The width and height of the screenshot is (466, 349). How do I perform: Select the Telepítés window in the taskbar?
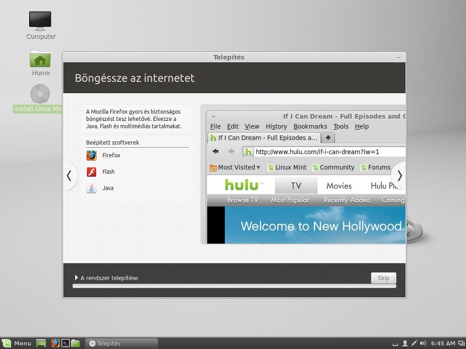click(121, 343)
